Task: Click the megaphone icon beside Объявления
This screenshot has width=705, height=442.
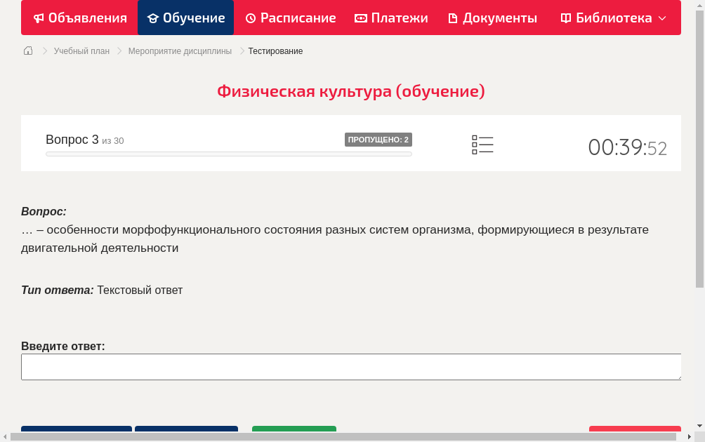Action: tap(39, 18)
